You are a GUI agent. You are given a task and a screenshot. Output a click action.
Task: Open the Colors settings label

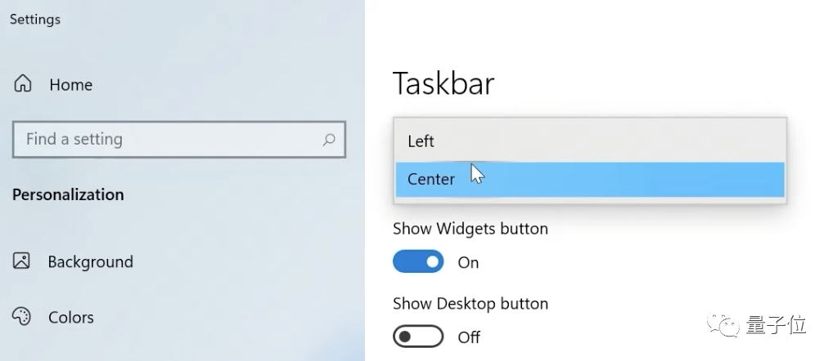click(x=70, y=318)
